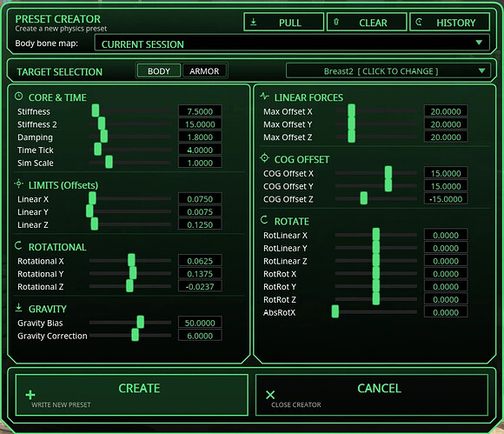
Task: Click the Stiffness value field
Action: 200,111
